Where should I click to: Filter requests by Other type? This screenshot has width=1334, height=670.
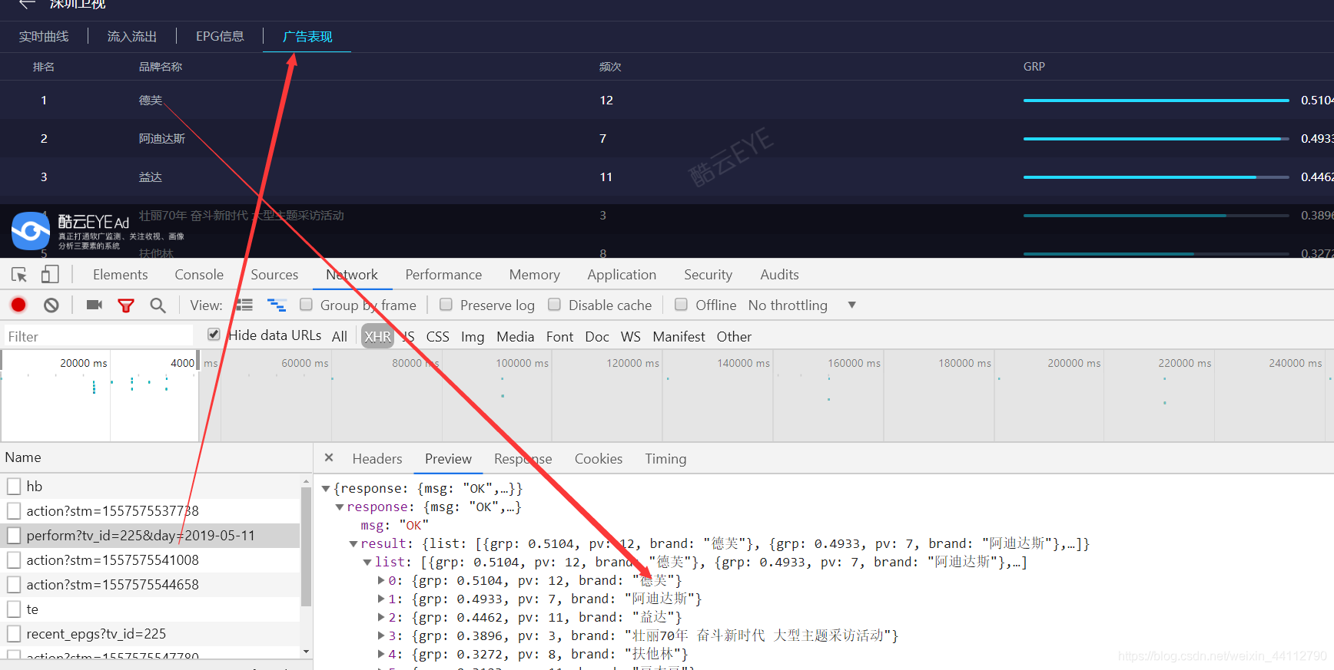click(x=734, y=336)
